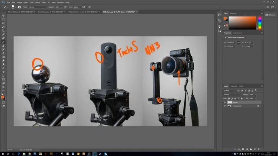Select the Rectangular Marquee tool
Screen dimensions: 278x156
3,19
